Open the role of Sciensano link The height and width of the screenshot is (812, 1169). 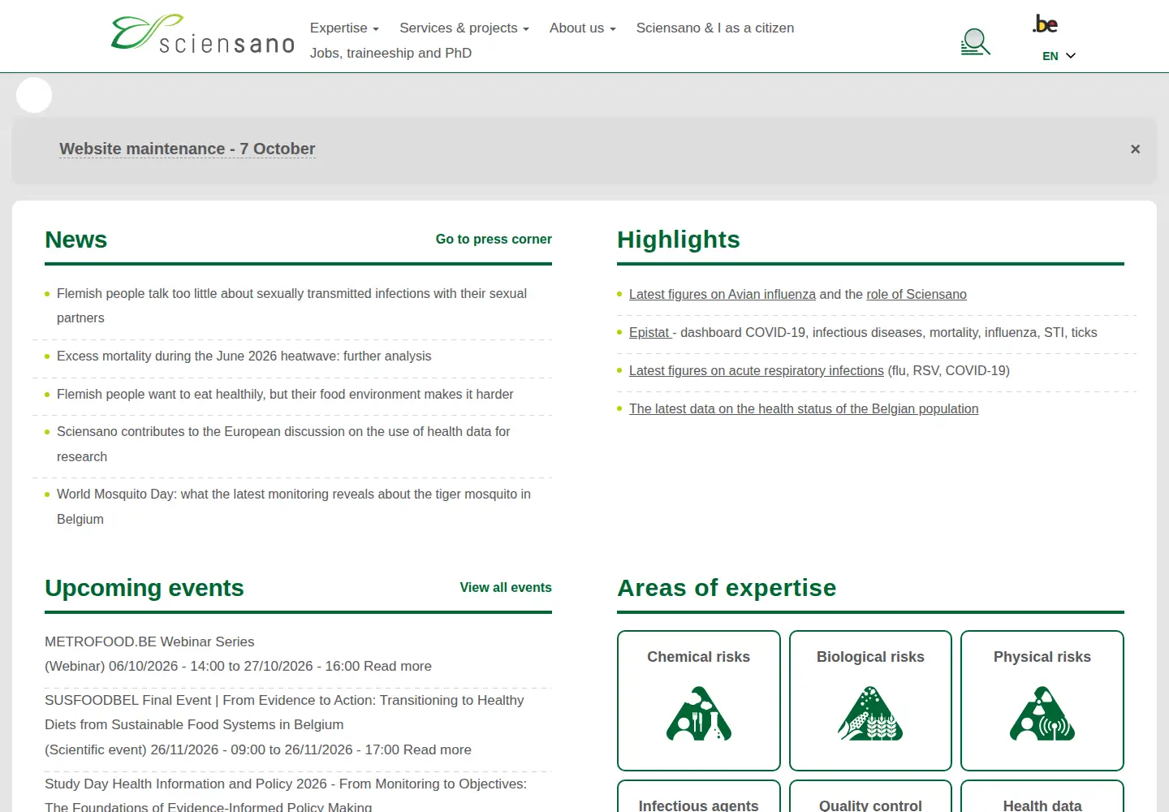(917, 295)
